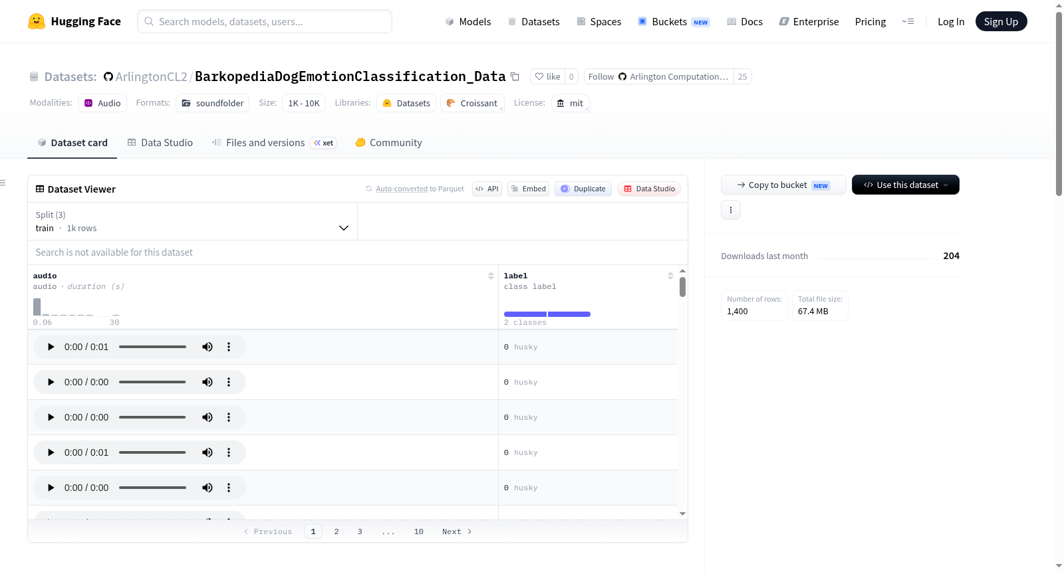Open the ArlingtonCL2 organization link
The width and height of the screenshot is (1064, 572).
point(152,76)
